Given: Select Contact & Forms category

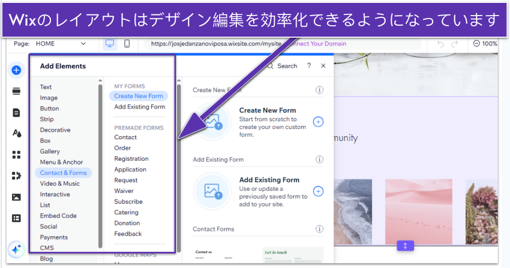Looking at the screenshot, I should coord(64,173).
